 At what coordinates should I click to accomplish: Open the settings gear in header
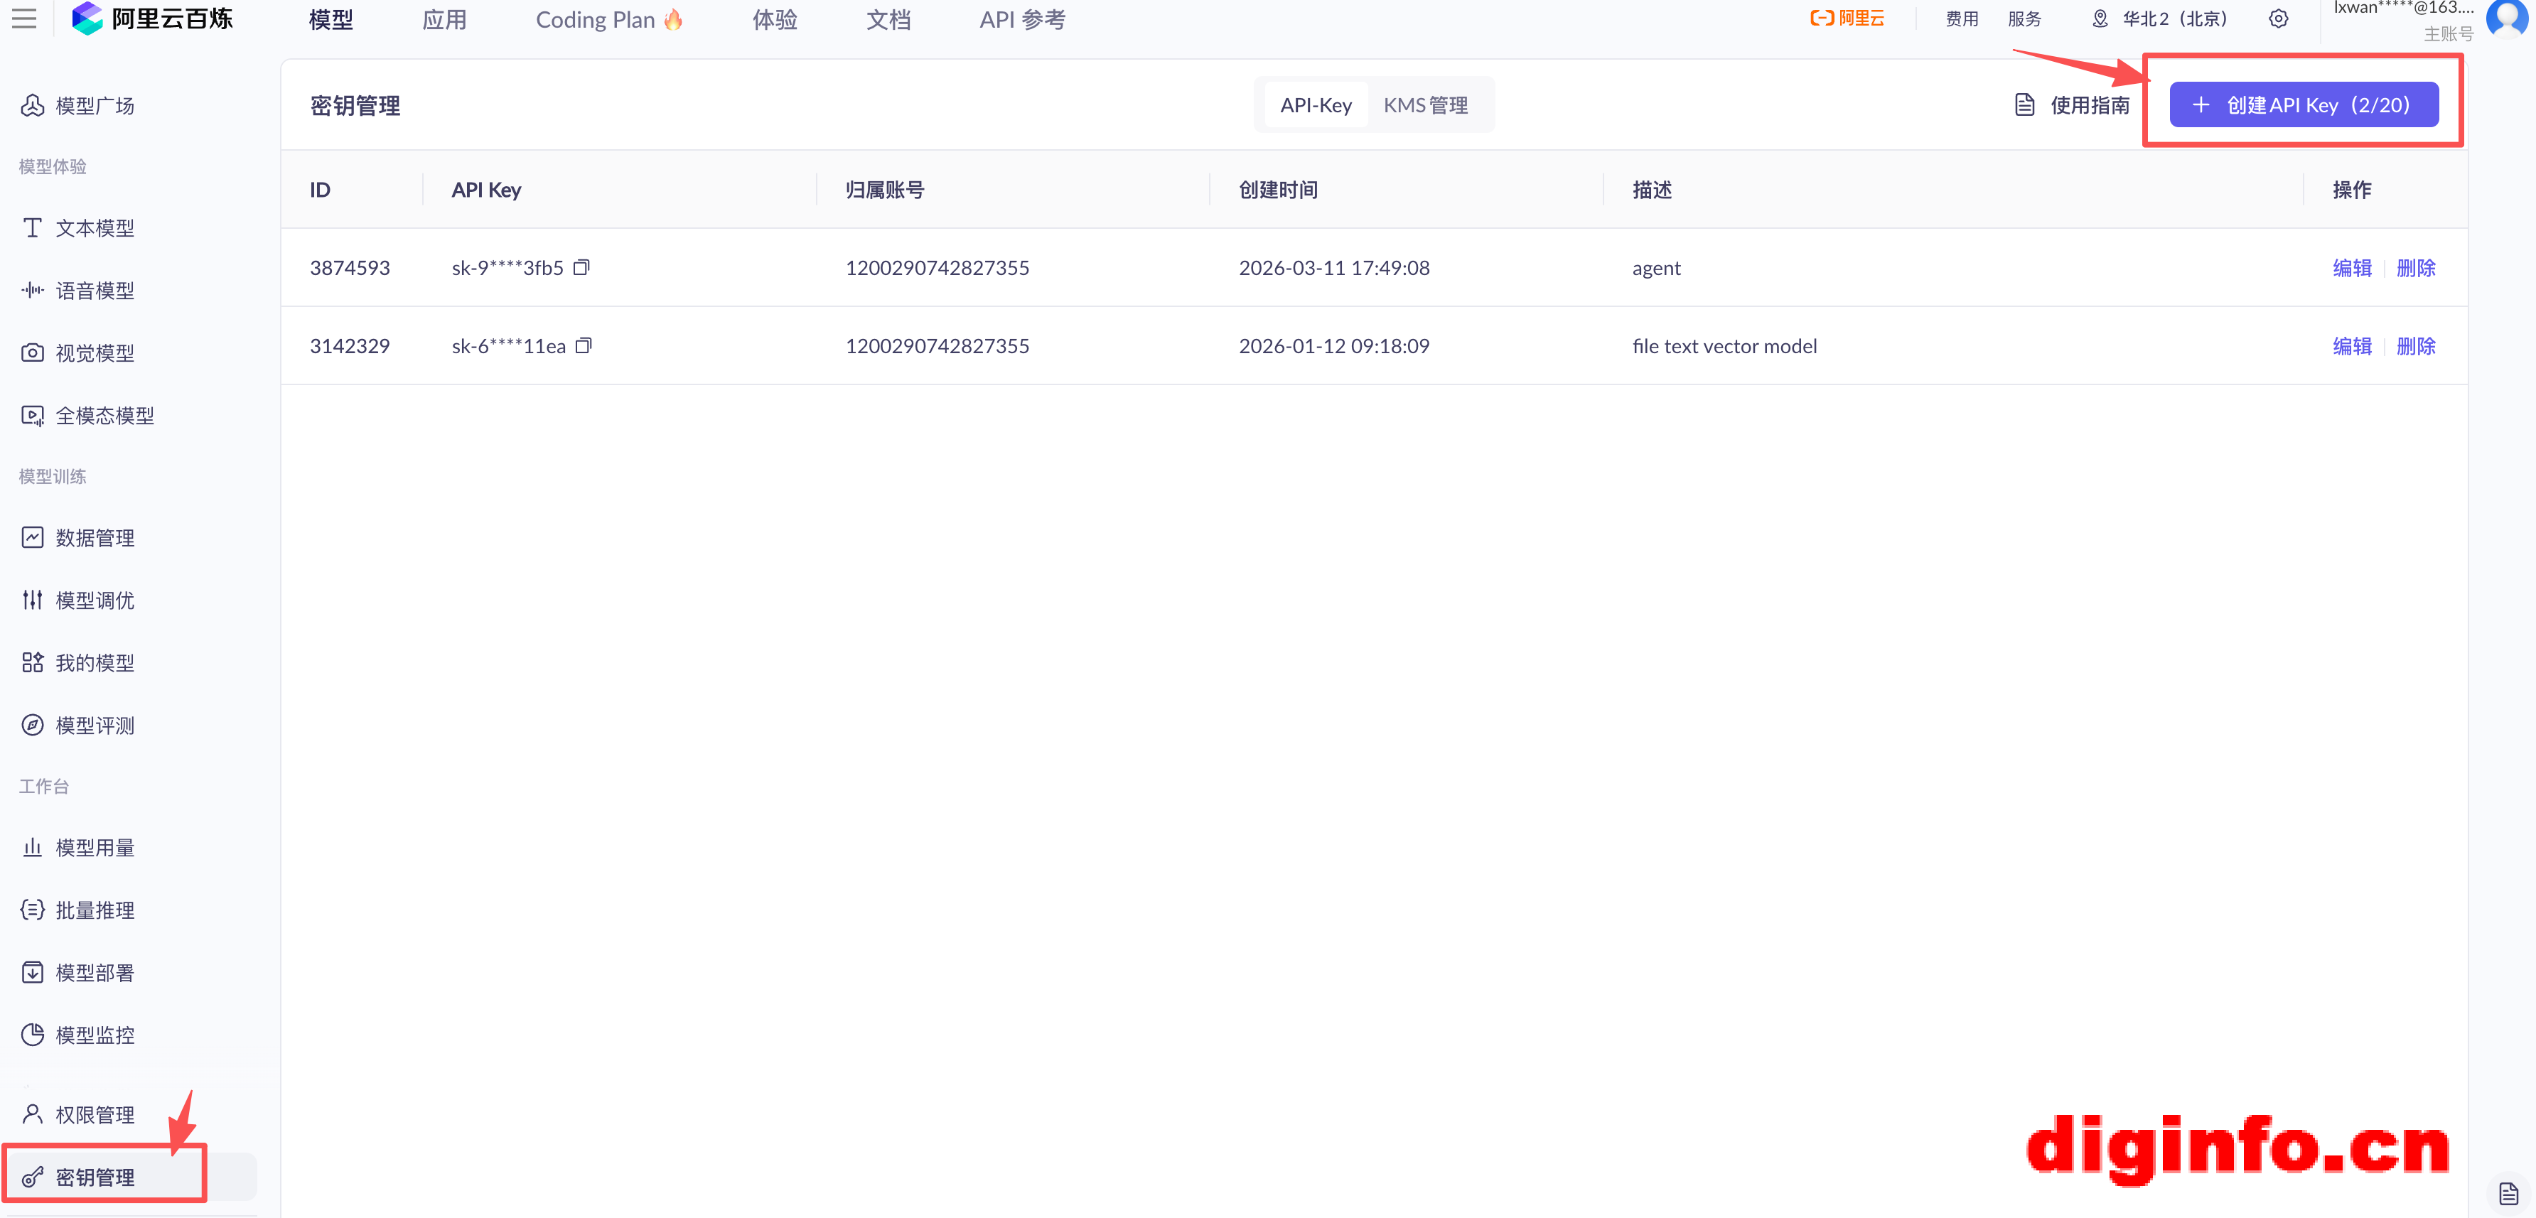coord(2278,18)
